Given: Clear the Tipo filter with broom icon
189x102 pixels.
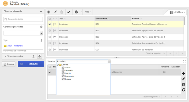Looking at the screenshot, I should (41, 41).
